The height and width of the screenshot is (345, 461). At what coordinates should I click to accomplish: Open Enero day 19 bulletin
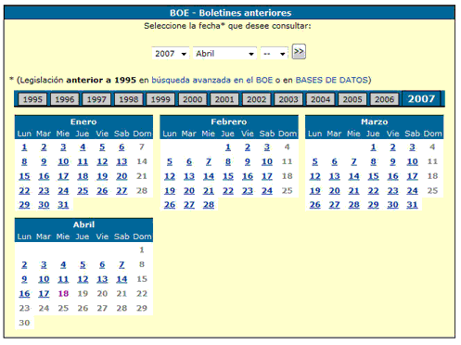point(102,176)
